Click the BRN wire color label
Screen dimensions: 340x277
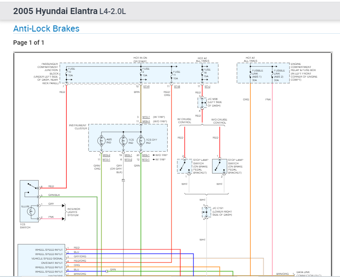point(137,92)
